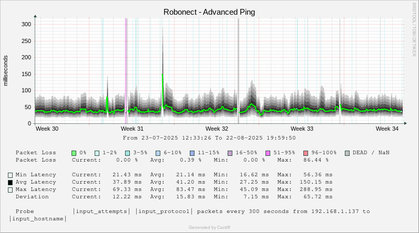
Task: Click the Week 30 axis label
Action: coord(47,129)
